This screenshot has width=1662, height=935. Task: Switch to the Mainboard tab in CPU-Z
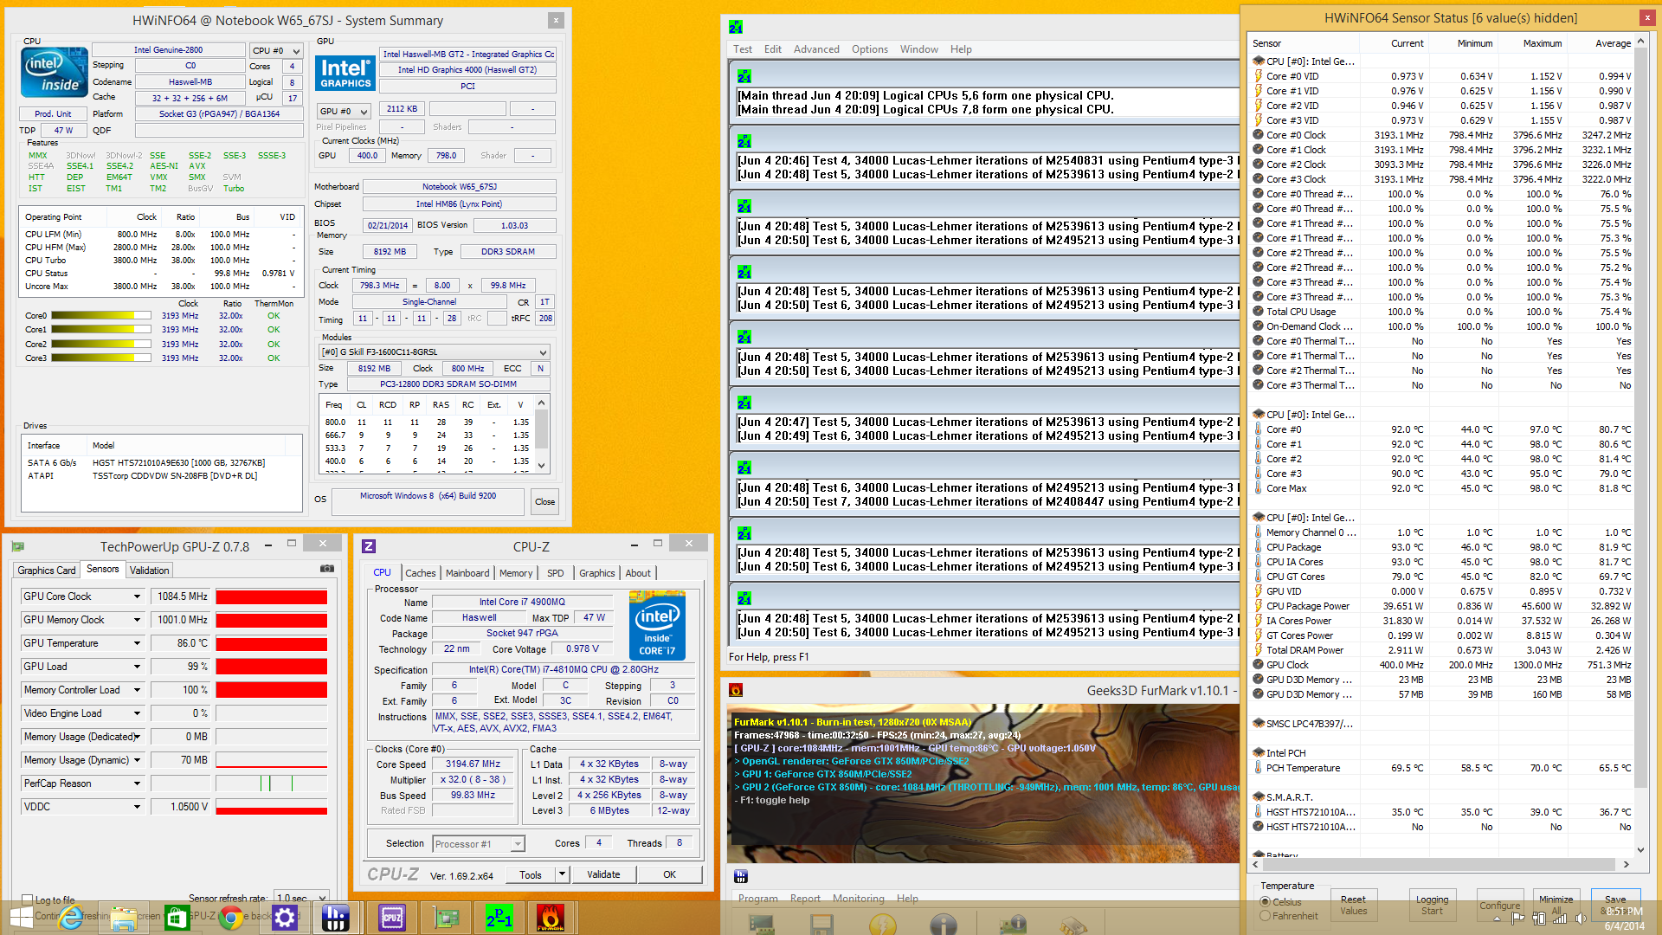tap(467, 573)
